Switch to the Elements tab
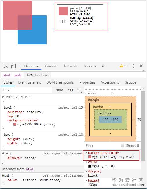 [31, 66]
